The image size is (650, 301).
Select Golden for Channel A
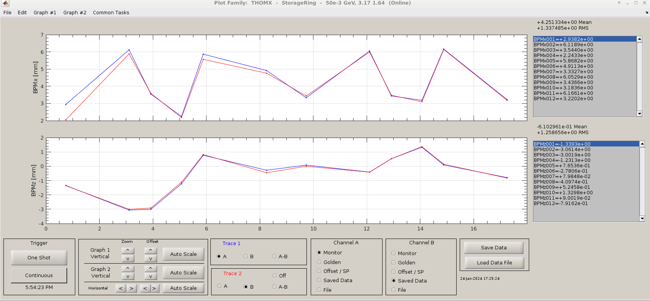click(x=319, y=262)
